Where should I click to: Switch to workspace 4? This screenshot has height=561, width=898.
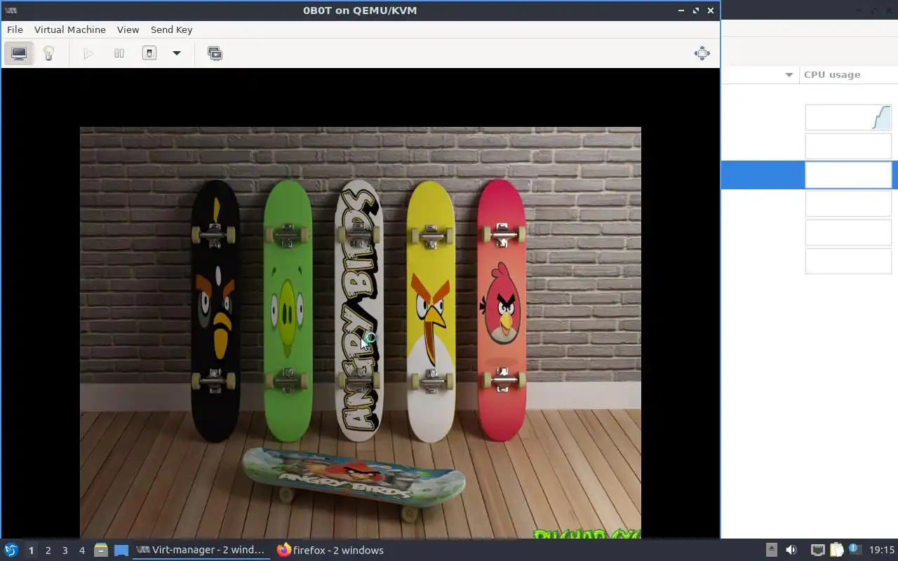81,550
